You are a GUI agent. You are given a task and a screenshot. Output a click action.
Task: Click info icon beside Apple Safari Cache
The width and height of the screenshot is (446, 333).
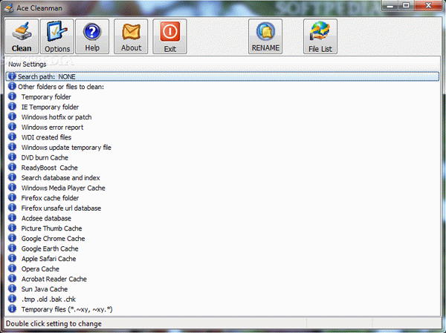coord(12,258)
